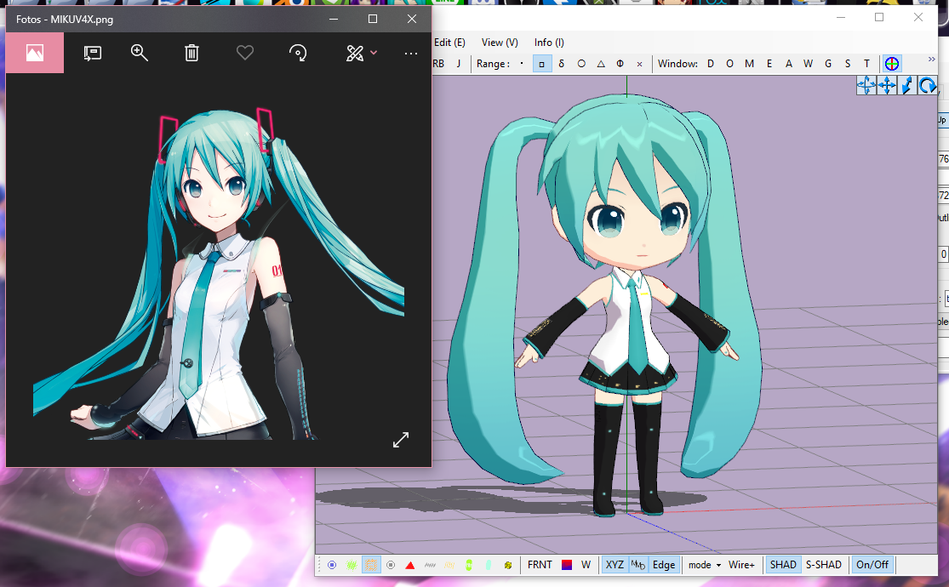949x587 pixels.
Task: Click the rotate view arrow icon in viewport
Action: pyautogui.click(x=927, y=85)
